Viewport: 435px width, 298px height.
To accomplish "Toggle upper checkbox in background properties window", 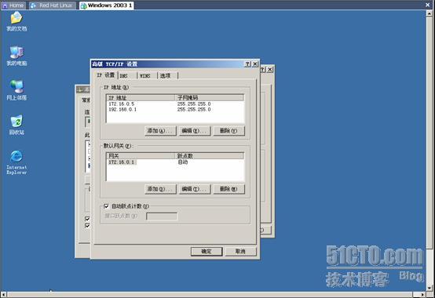I will [87, 219].
